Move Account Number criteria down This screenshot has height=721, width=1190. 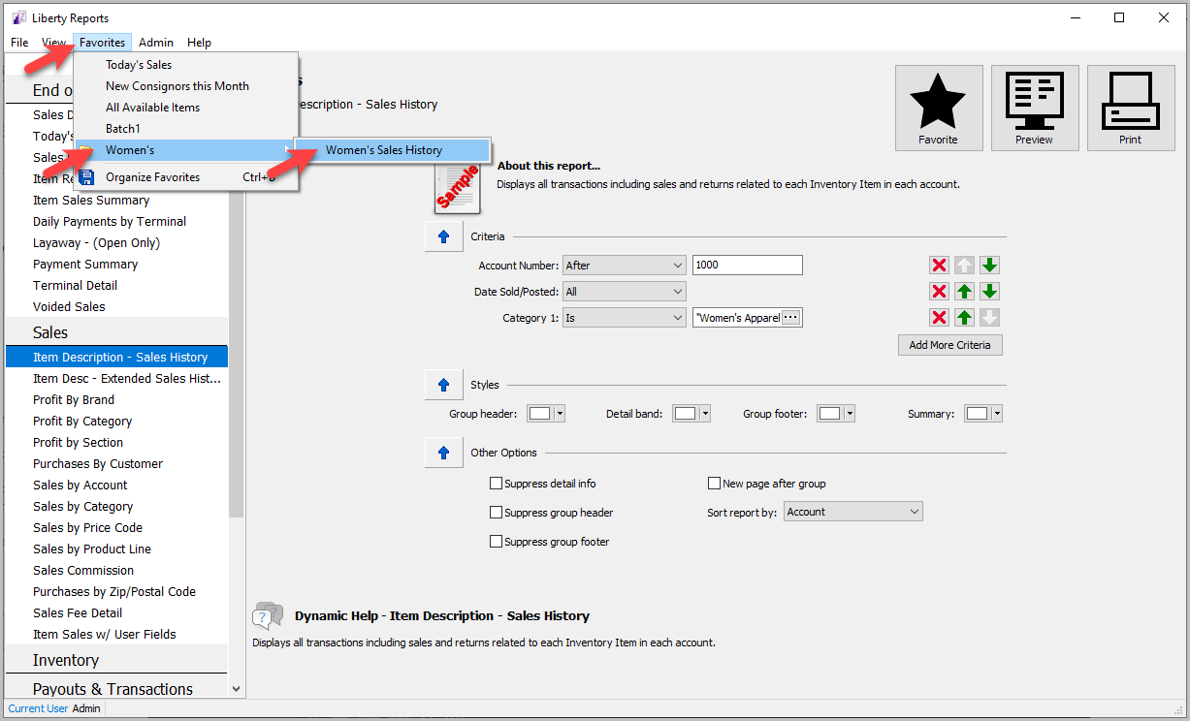(989, 266)
